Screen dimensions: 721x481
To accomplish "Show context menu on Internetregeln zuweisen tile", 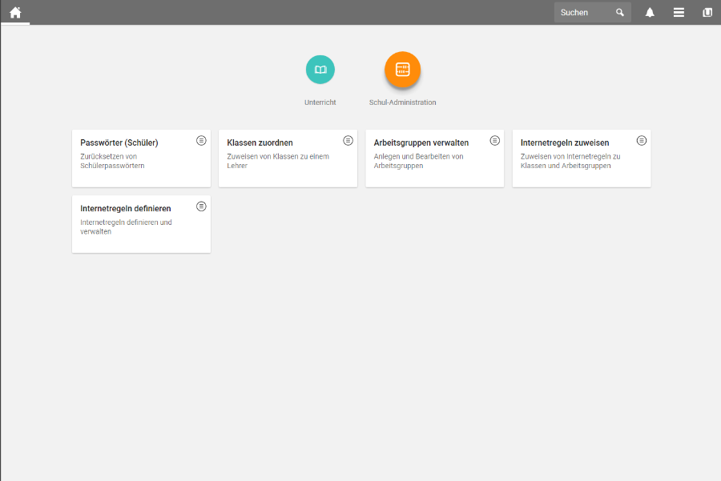I will pyautogui.click(x=642, y=140).
